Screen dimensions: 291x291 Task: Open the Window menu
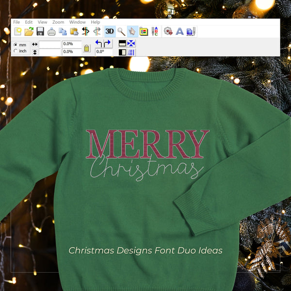coord(78,22)
